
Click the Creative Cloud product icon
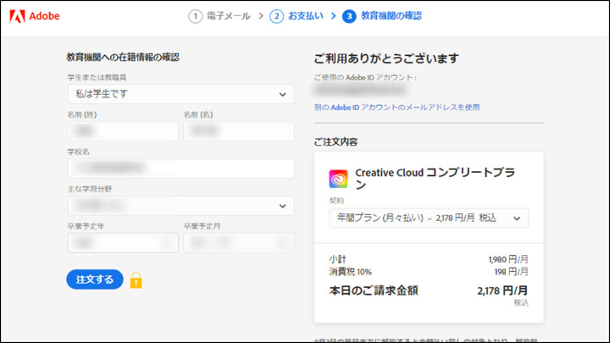click(338, 179)
